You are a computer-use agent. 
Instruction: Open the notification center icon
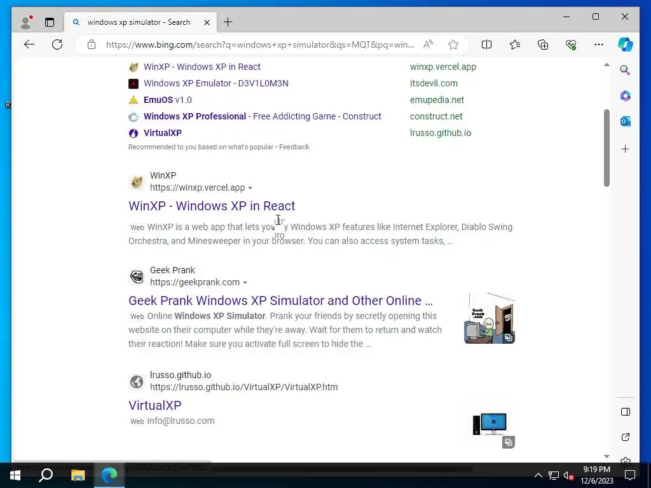[x=630, y=475]
